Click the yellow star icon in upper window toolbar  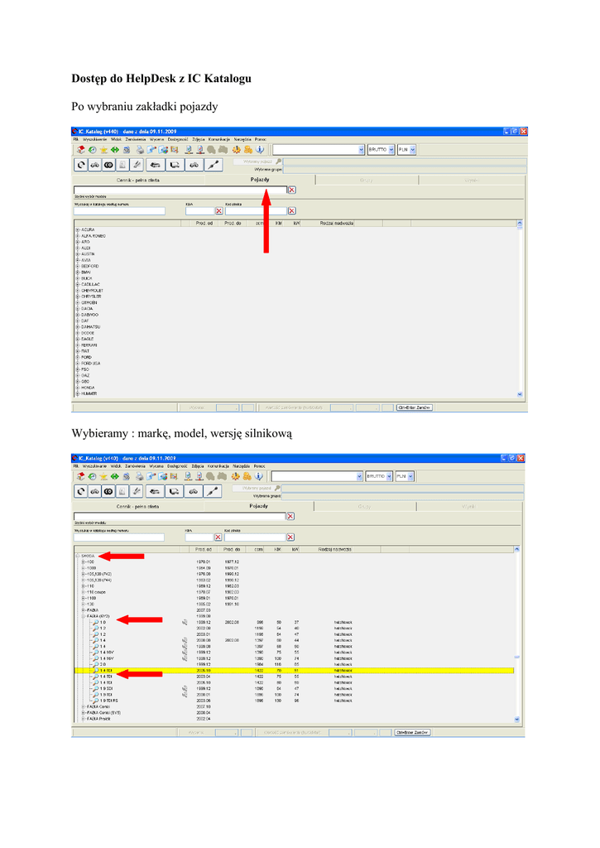point(104,150)
